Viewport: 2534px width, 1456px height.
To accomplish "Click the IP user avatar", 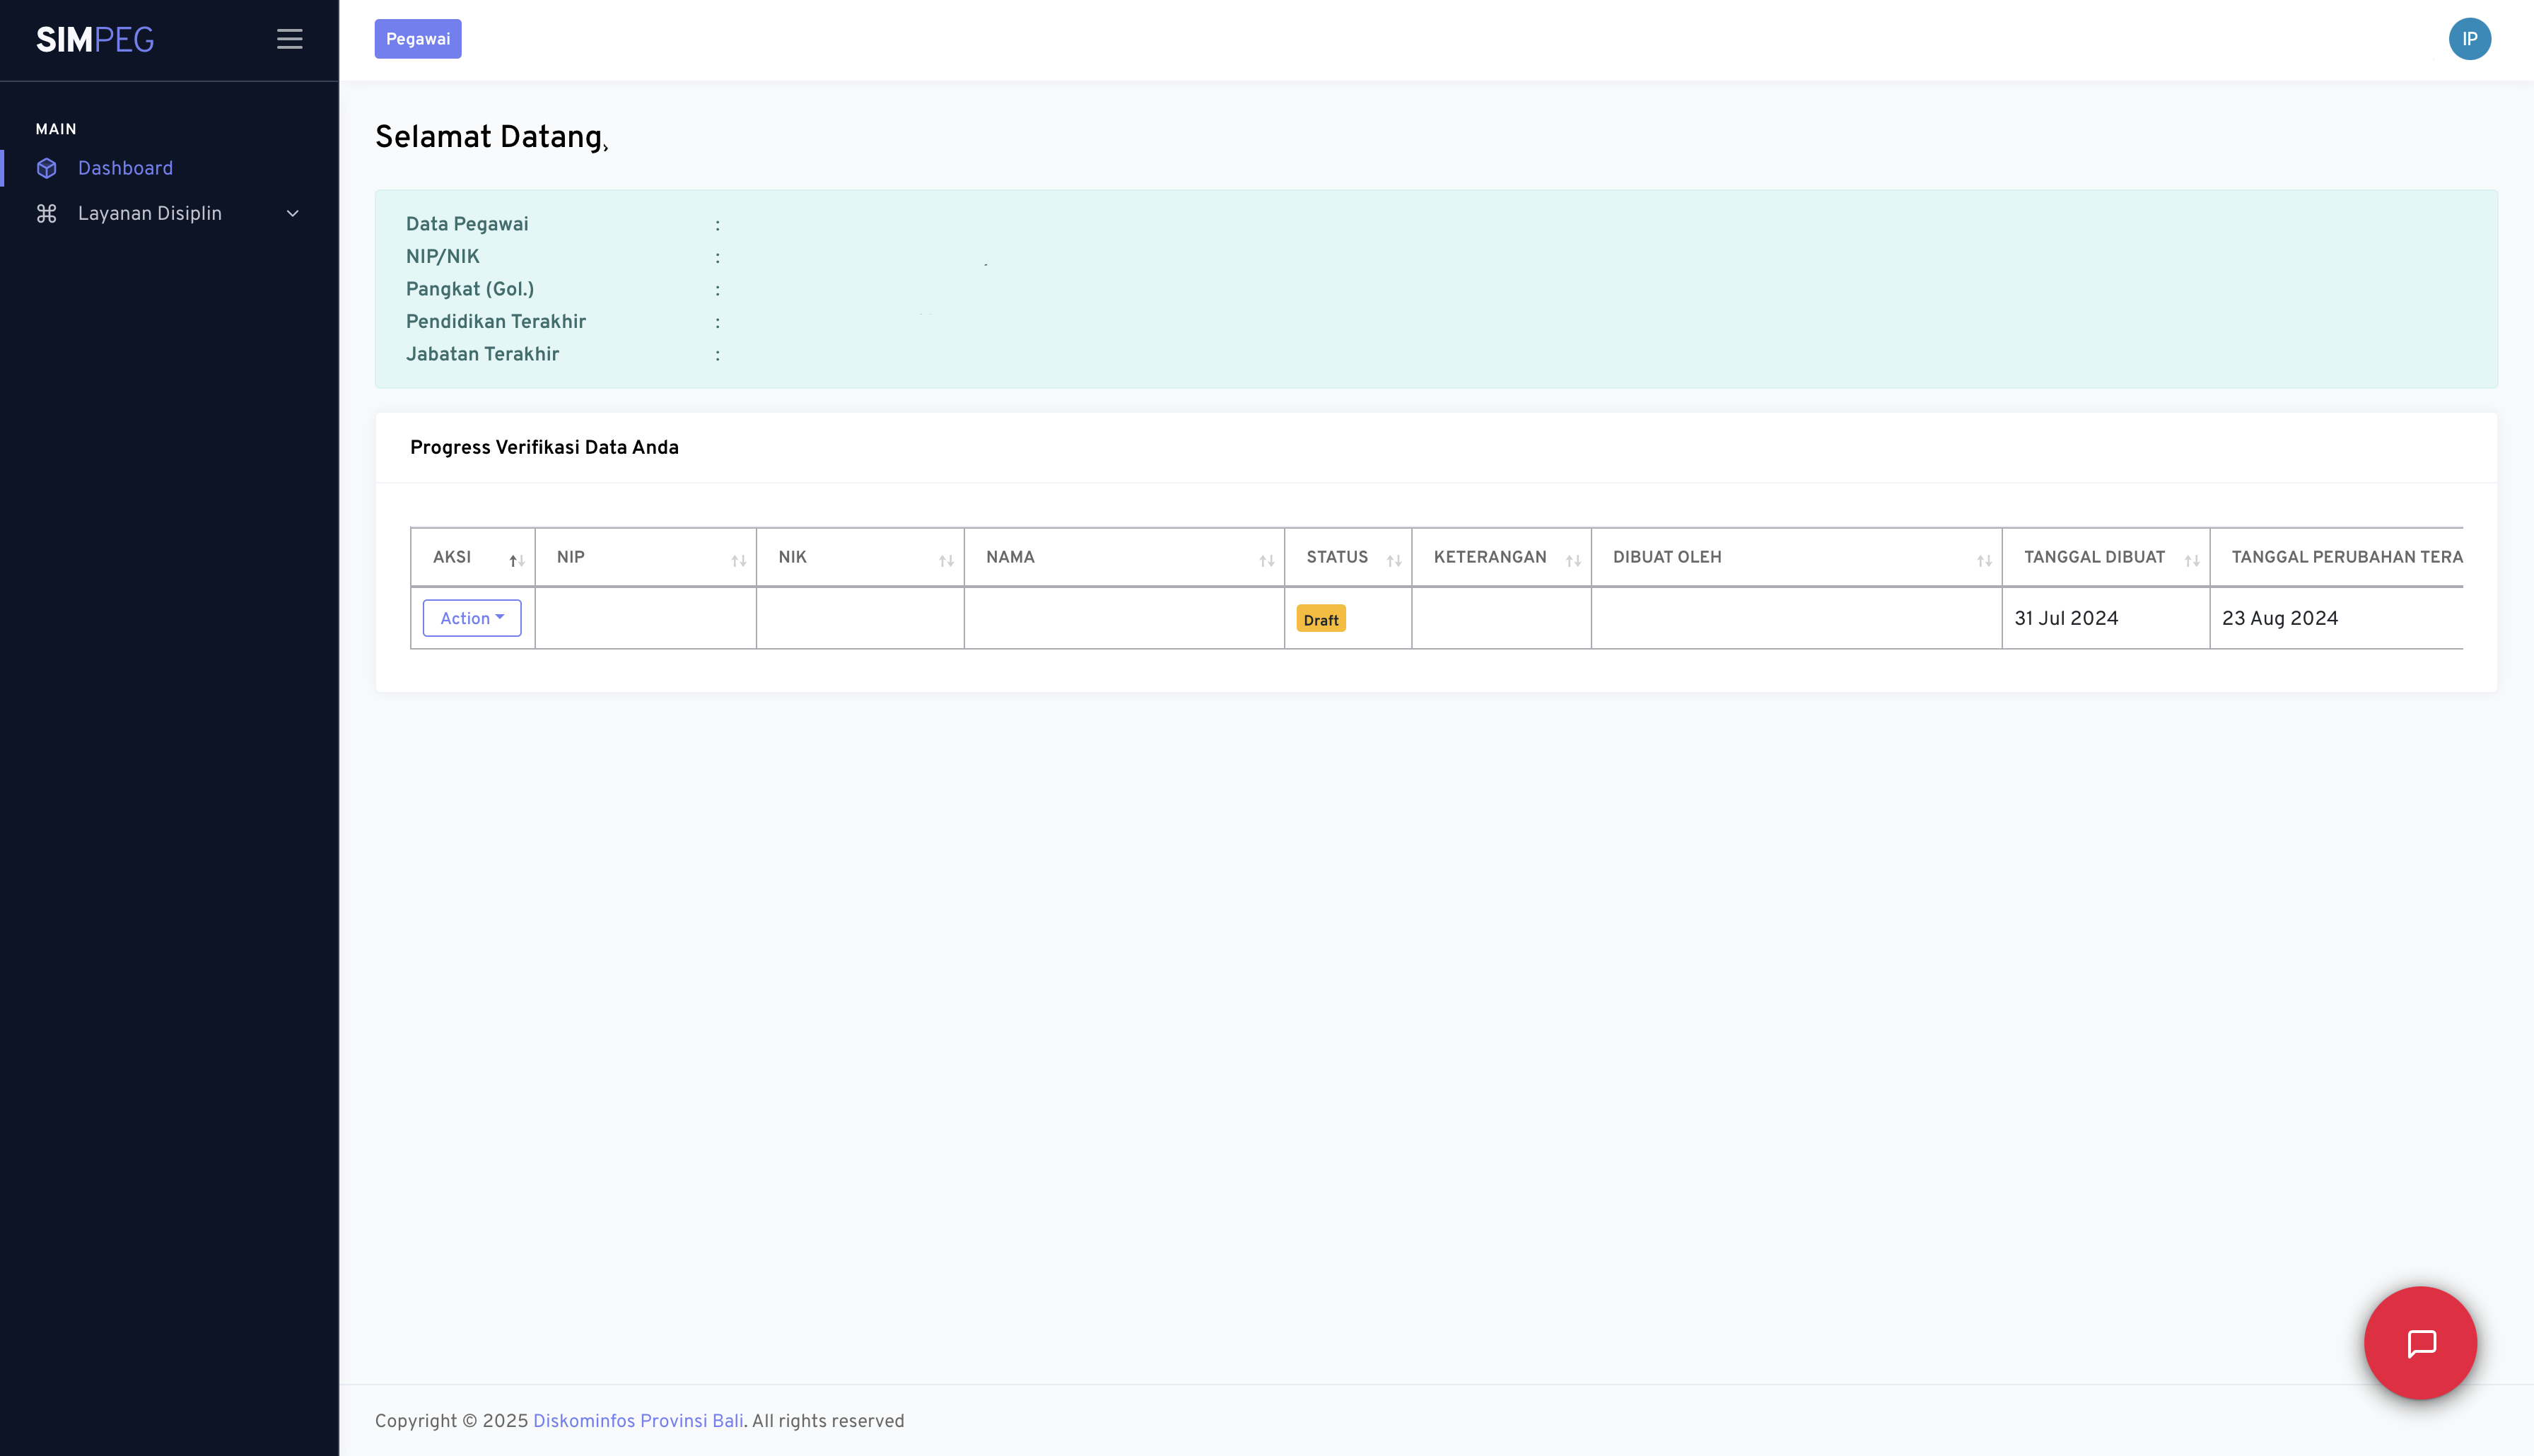I will pos(2469,39).
